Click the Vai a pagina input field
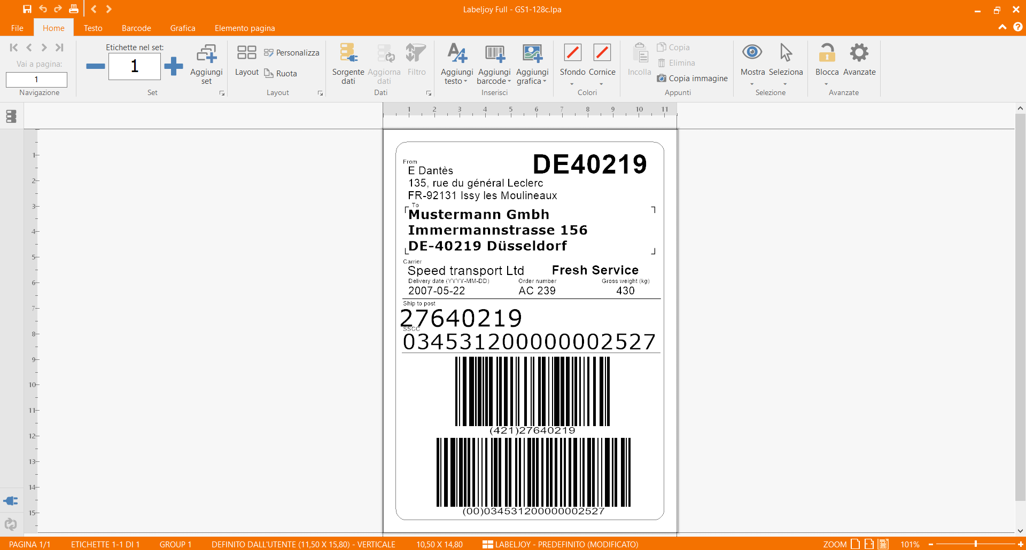The width and height of the screenshot is (1026, 550). 36,80
